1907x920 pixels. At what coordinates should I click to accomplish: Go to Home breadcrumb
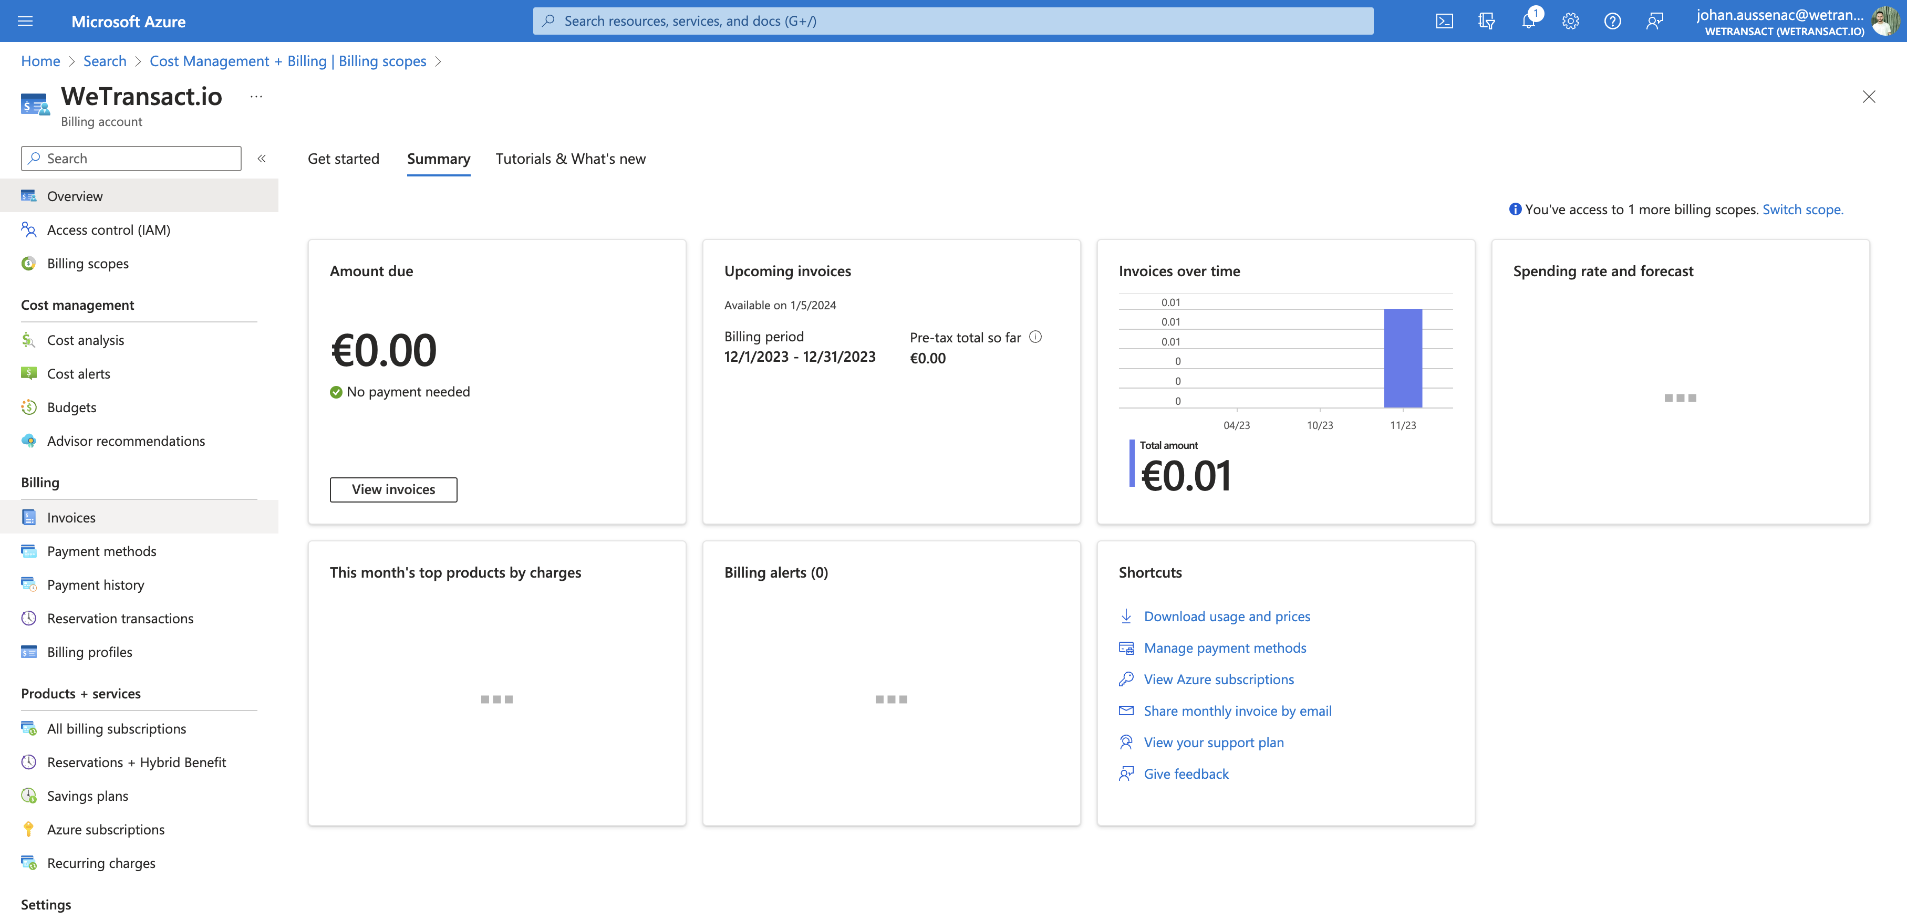point(40,61)
